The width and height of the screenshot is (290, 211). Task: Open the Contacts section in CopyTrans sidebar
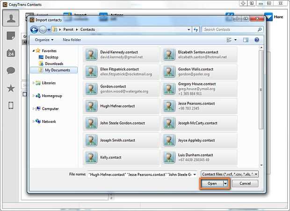pyautogui.click(x=11, y=18)
